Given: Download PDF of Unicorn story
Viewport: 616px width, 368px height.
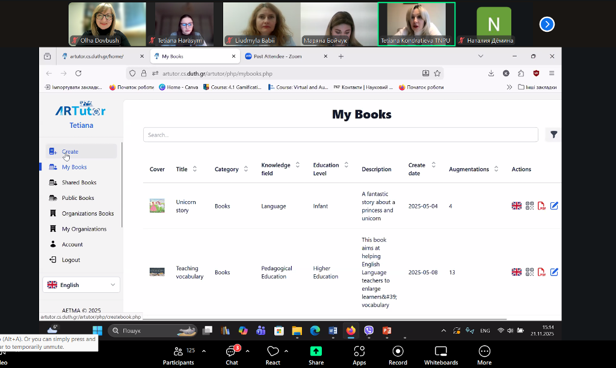Looking at the screenshot, I should (x=541, y=206).
